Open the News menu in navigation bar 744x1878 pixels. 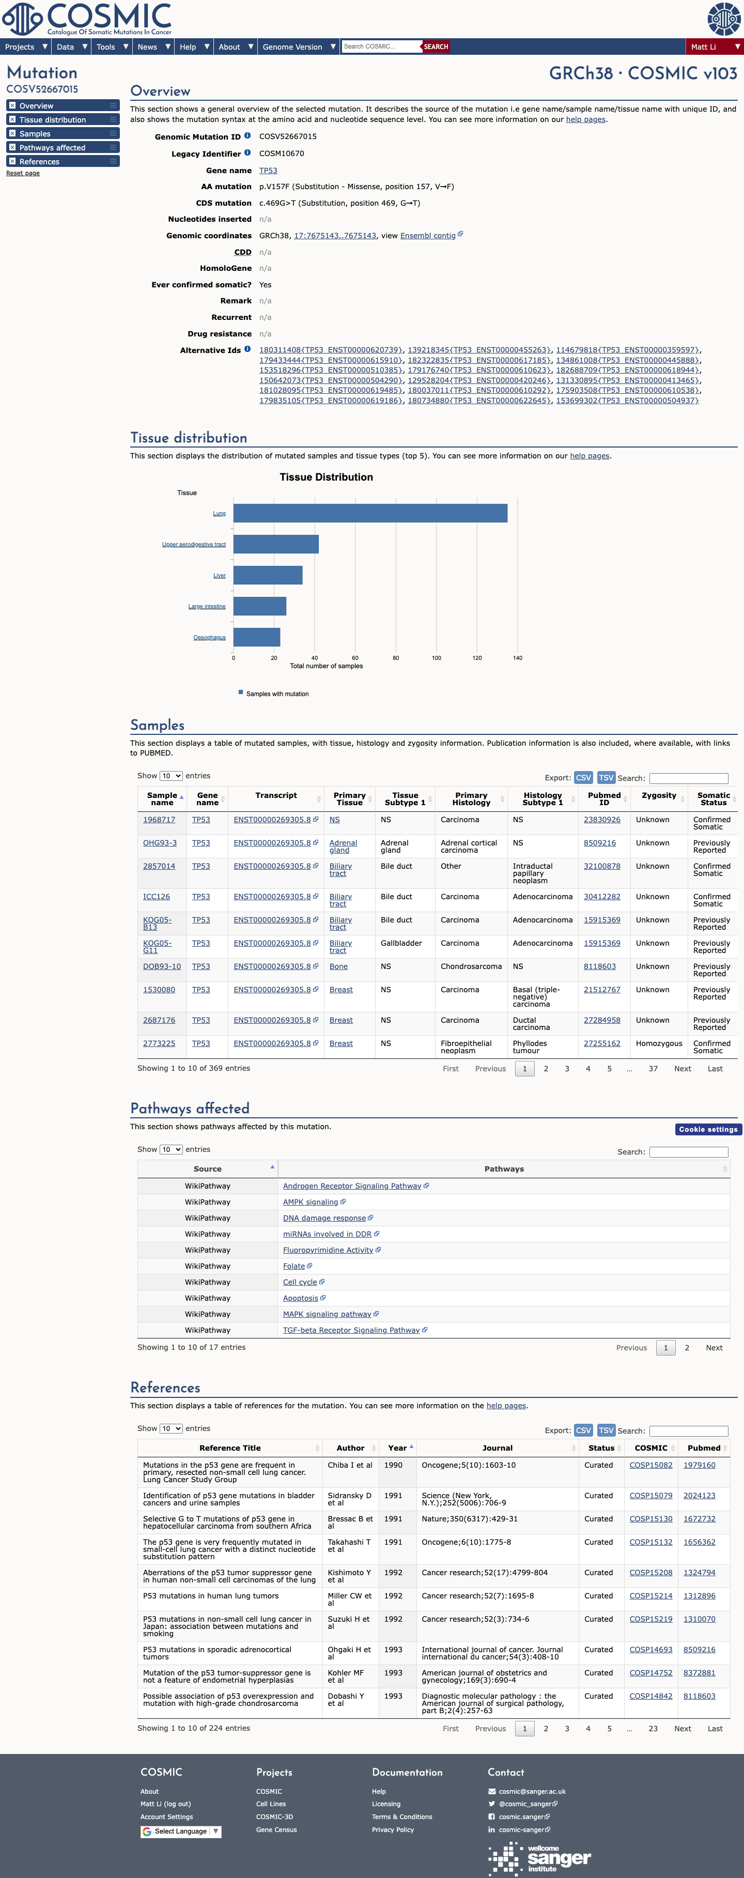pos(153,47)
